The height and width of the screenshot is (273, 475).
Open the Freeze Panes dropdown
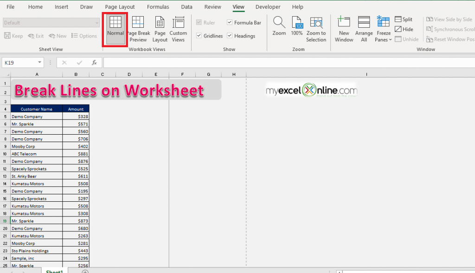(x=383, y=29)
